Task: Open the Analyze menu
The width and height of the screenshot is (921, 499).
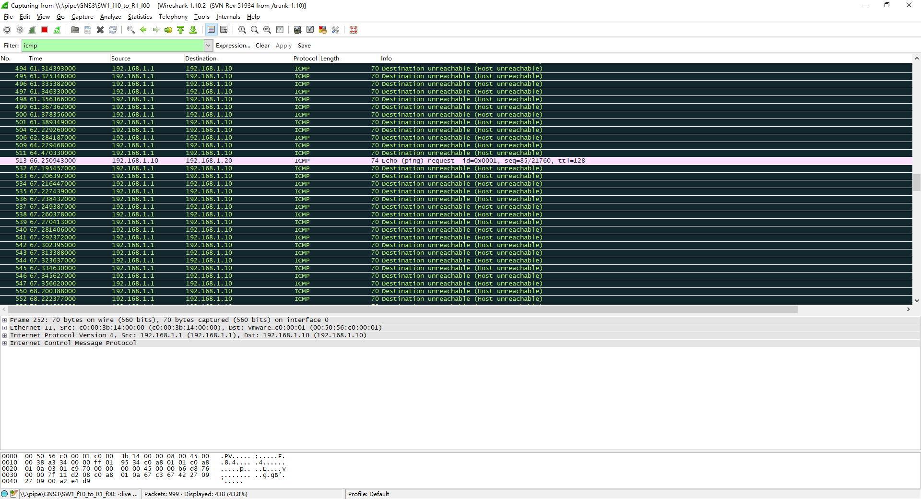Action: (x=110, y=17)
